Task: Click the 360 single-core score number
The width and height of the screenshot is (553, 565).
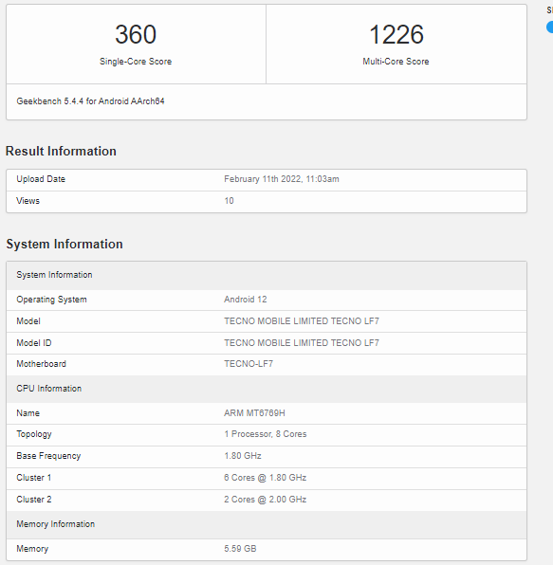Action: point(136,34)
